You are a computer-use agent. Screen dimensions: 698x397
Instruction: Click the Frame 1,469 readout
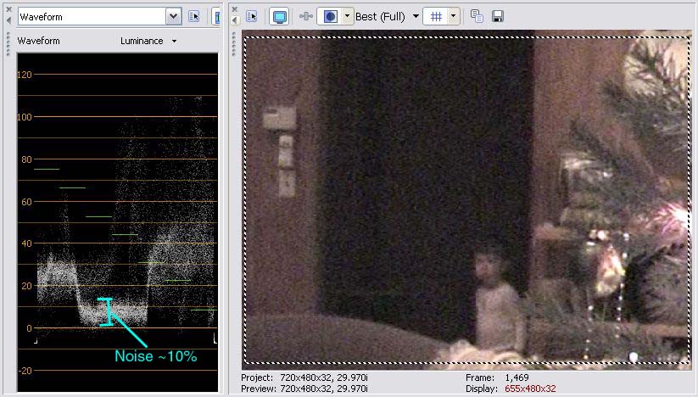[x=497, y=377]
